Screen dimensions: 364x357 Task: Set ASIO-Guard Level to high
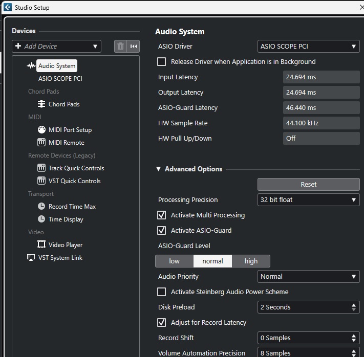tap(251, 261)
